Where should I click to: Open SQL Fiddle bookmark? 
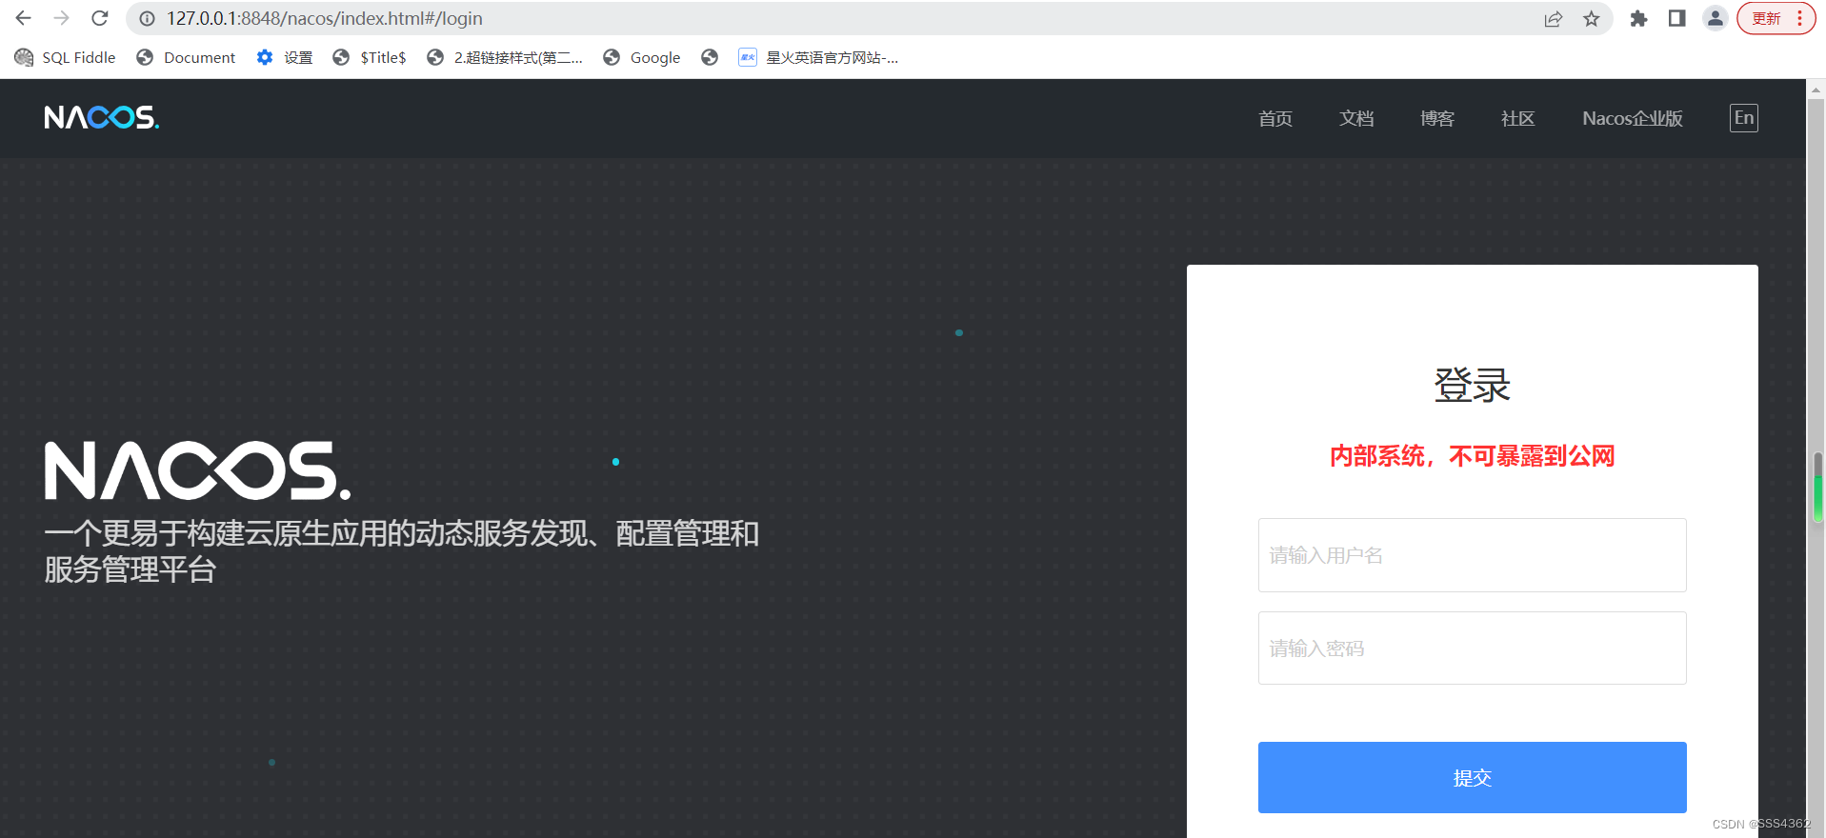pos(65,57)
